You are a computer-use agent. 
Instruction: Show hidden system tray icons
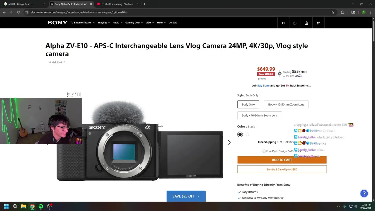(338, 206)
